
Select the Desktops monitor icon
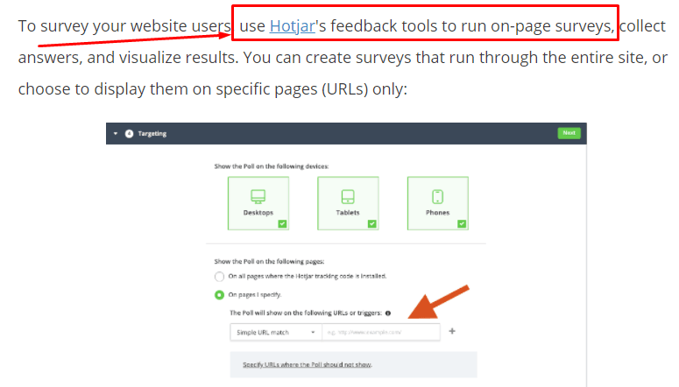[x=258, y=196]
